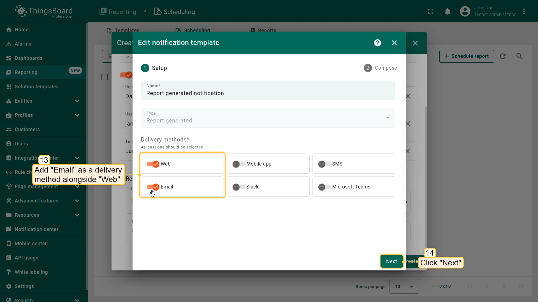Open search magnifier icon

point(519,56)
